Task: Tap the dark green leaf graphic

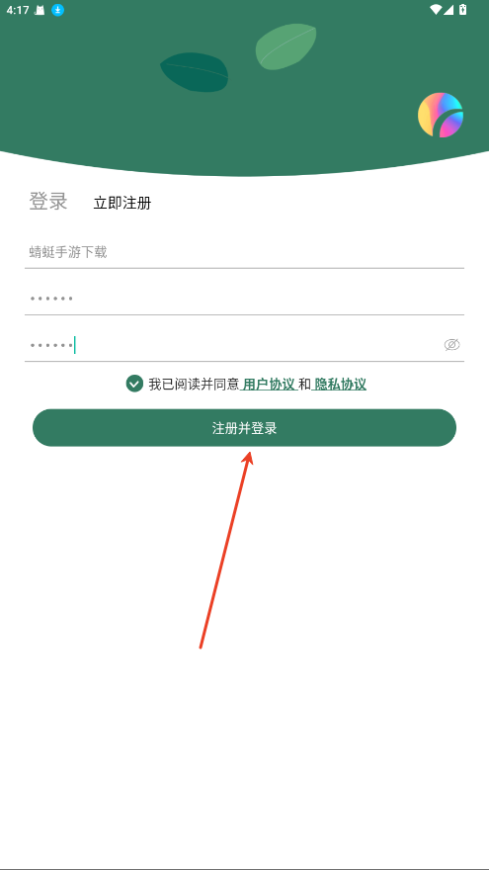Action: pos(195,72)
